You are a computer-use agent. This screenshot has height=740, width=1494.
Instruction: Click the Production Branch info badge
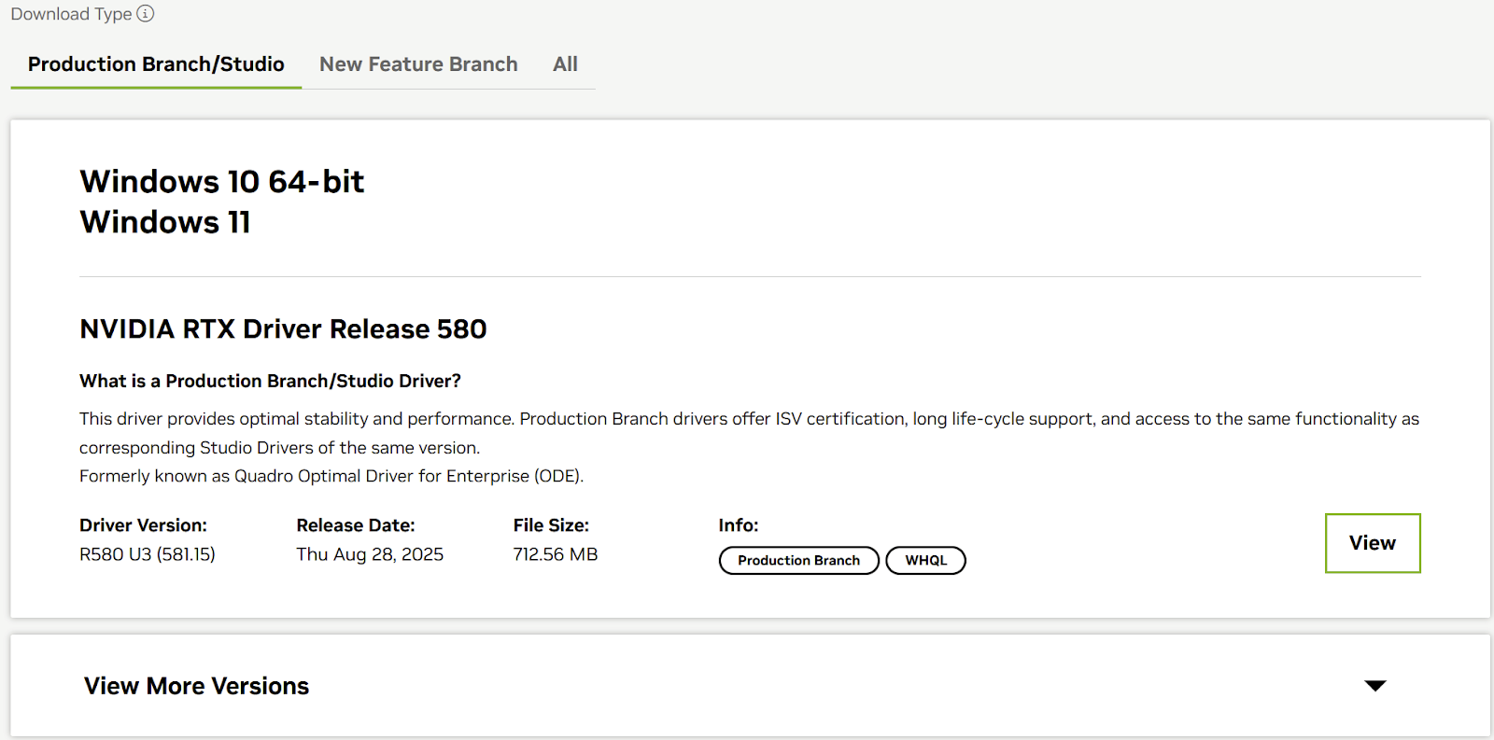tap(798, 561)
